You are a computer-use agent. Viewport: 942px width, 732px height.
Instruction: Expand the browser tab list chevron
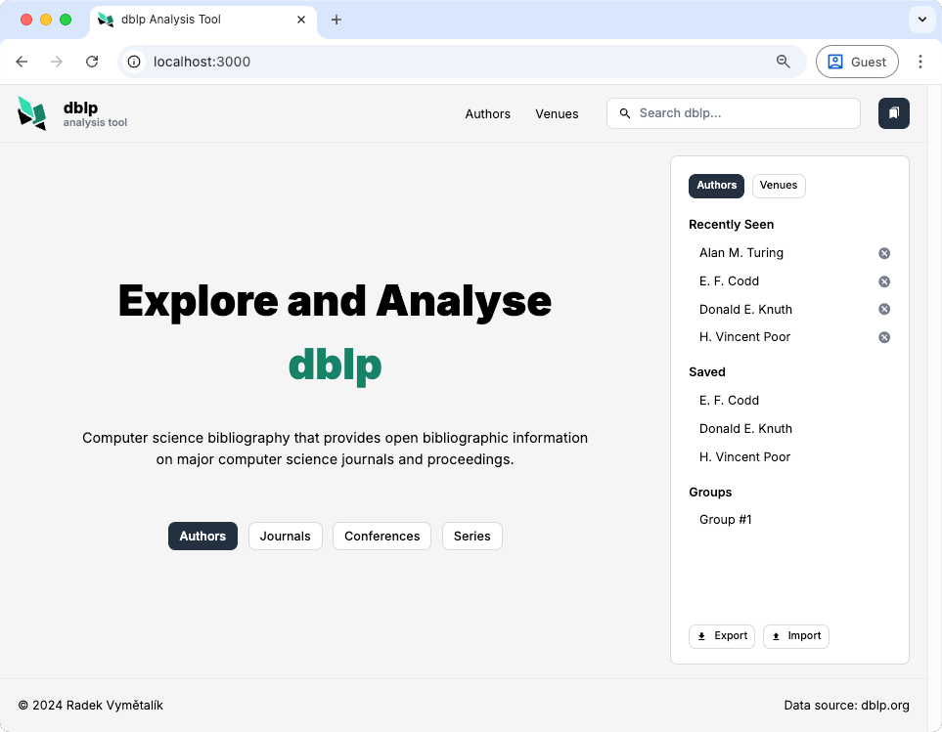point(921,20)
